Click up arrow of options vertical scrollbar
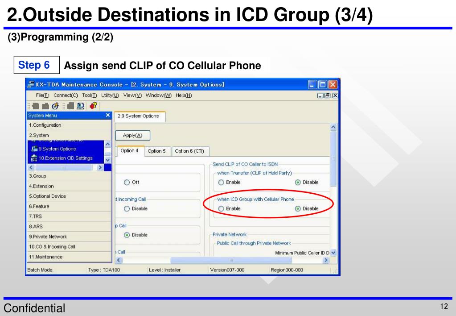Screen dimensions: 456x316 click(333, 127)
